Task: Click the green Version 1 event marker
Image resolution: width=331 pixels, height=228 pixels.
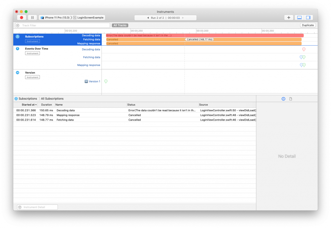Action: pos(106,81)
